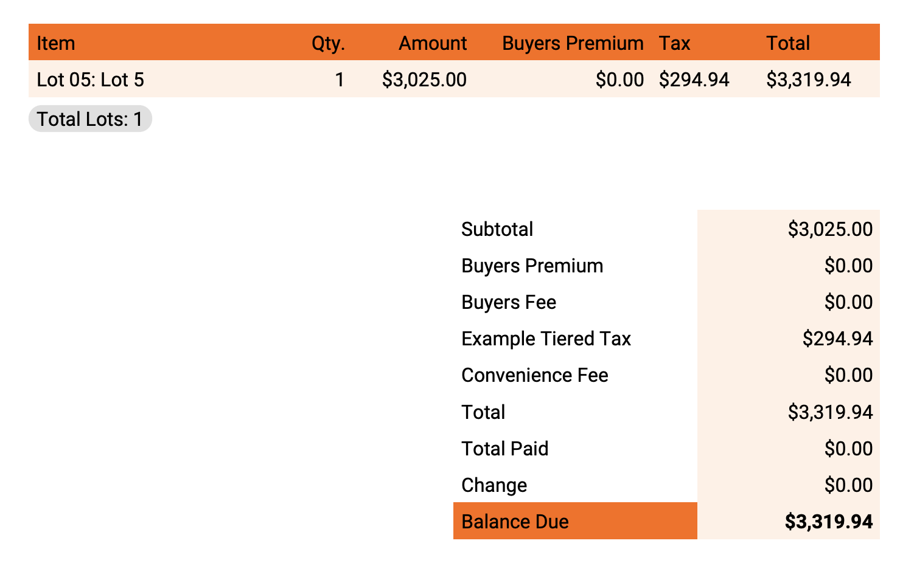Image resolution: width=914 pixels, height=563 pixels.
Task: Click the quantity value 1 in lot row
Action: tap(340, 80)
